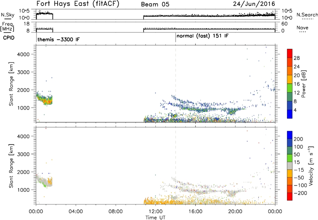Click the date '24/Jun/2016'
The image size is (318, 220).
254,4
